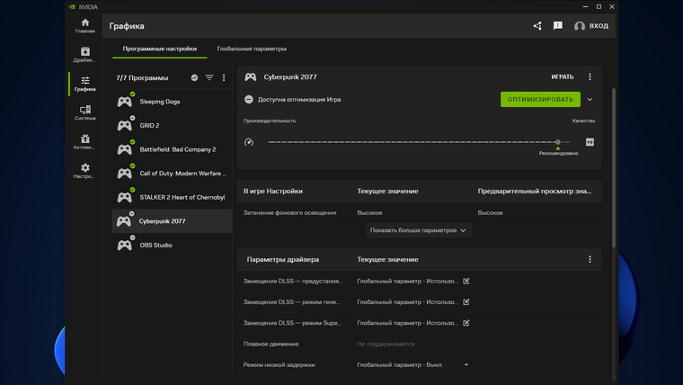Select STALKER 2 Heart of Chernobyl
This screenshot has height=385, width=683.
coord(172,198)
